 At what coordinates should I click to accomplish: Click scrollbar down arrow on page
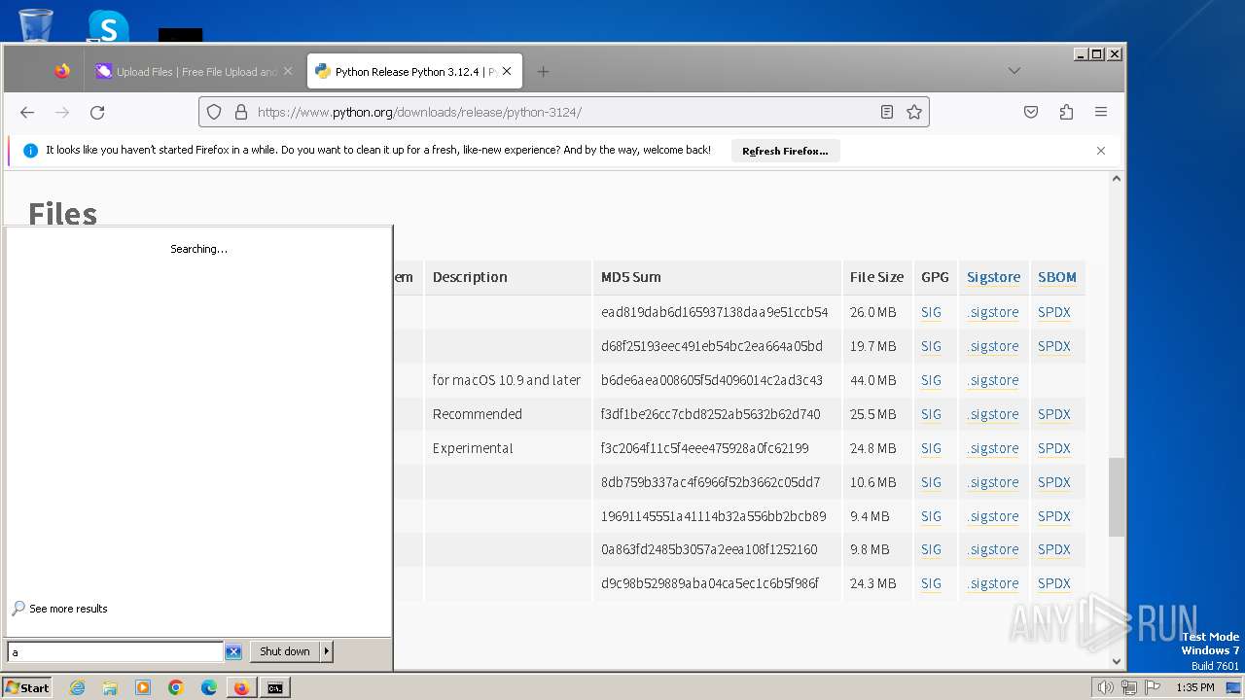tap(1117, 662)
